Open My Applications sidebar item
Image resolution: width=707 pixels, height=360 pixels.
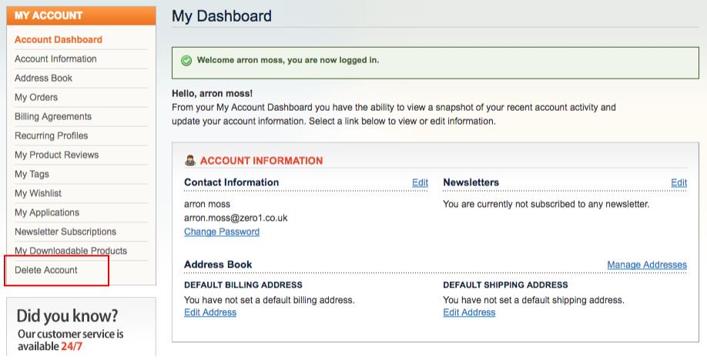(x=47, y=212)
